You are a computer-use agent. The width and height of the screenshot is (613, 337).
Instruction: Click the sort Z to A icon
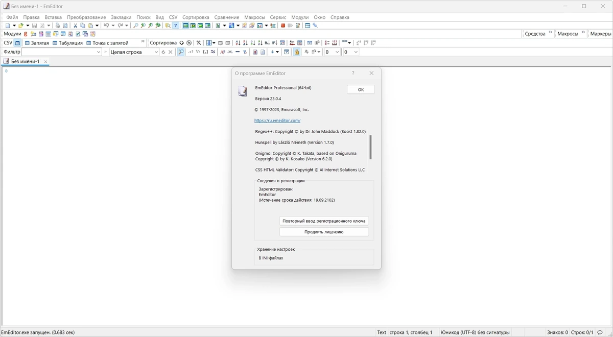(245, 43)
